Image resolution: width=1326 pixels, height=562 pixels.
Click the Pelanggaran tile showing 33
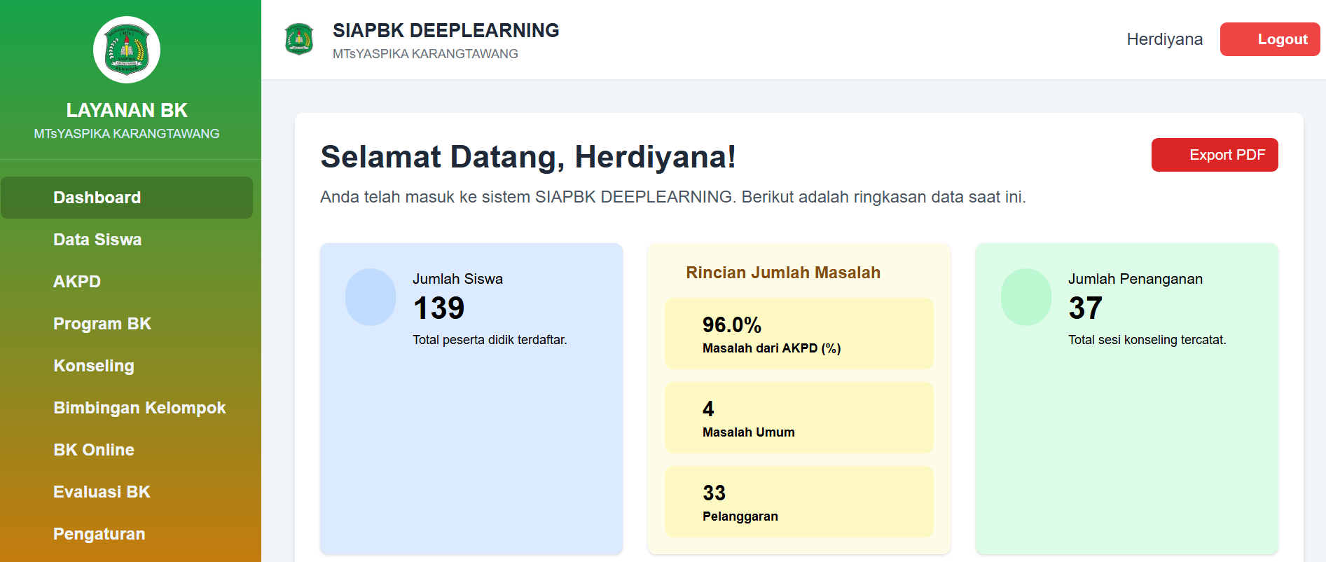[x=799, y=502]
